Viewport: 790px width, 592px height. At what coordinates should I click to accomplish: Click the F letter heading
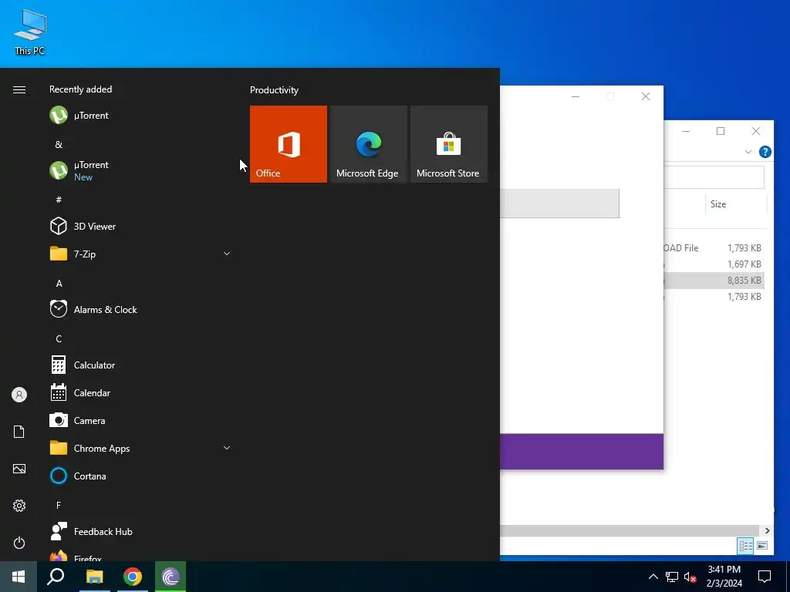click(x=59, y=505)
